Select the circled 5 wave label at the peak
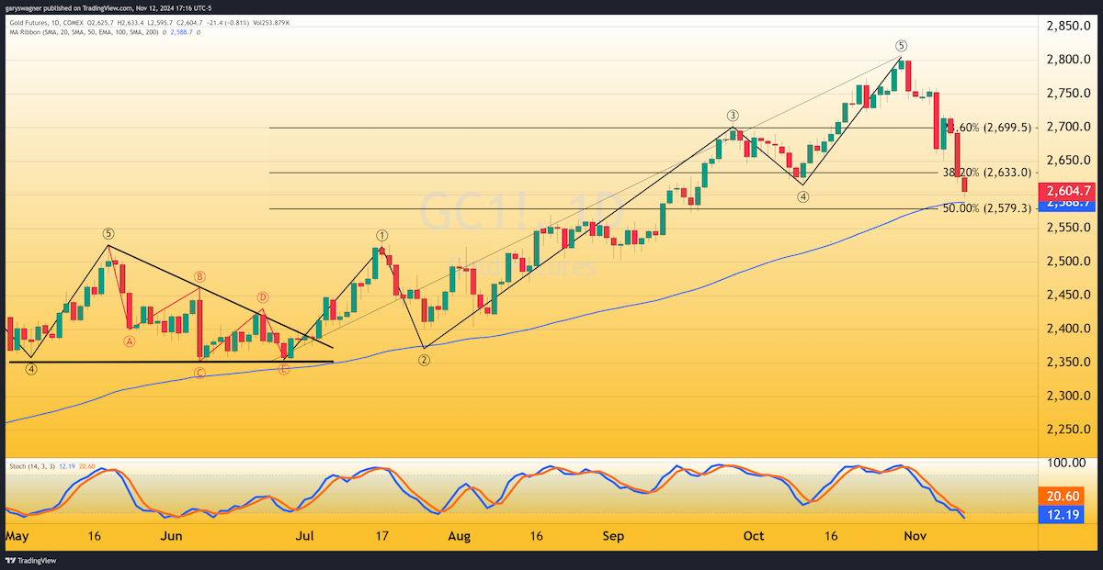Image resolution: width=1103 pixels, height=570 pixels. 901,46
